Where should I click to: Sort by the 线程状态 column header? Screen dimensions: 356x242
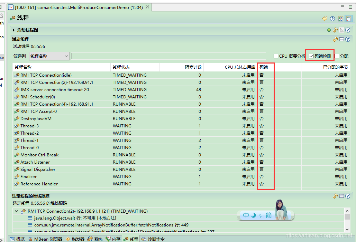(x=121, y=67)
